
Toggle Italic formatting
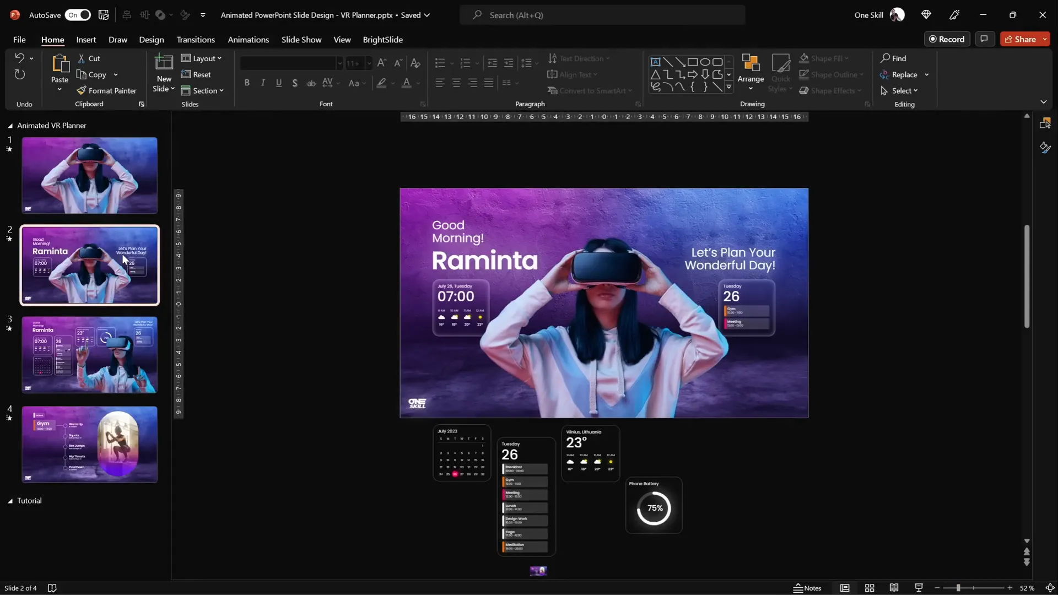[263, 83]
